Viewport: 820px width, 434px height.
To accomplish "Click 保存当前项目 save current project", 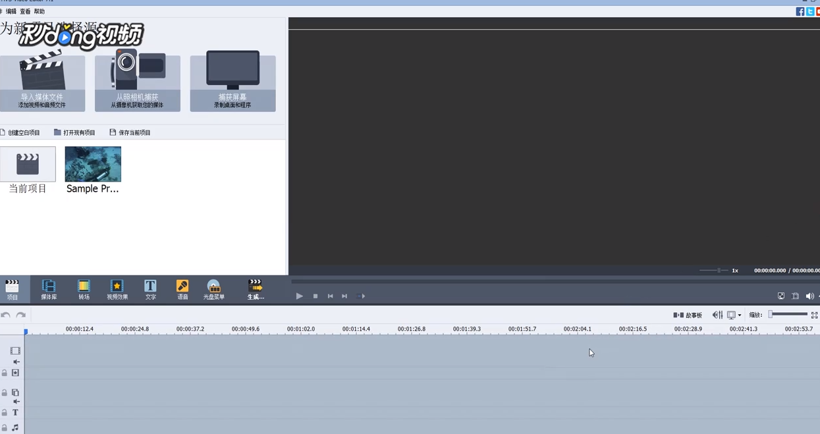I will pos(130,132).
